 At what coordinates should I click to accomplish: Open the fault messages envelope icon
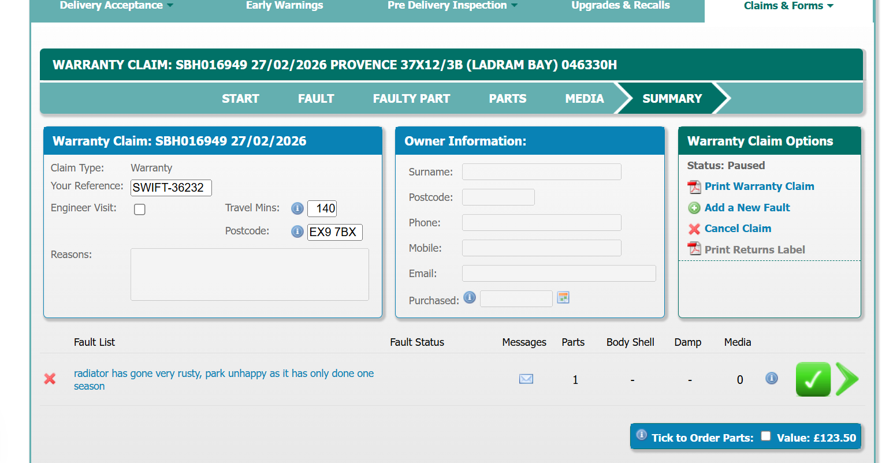click(526, 379)
